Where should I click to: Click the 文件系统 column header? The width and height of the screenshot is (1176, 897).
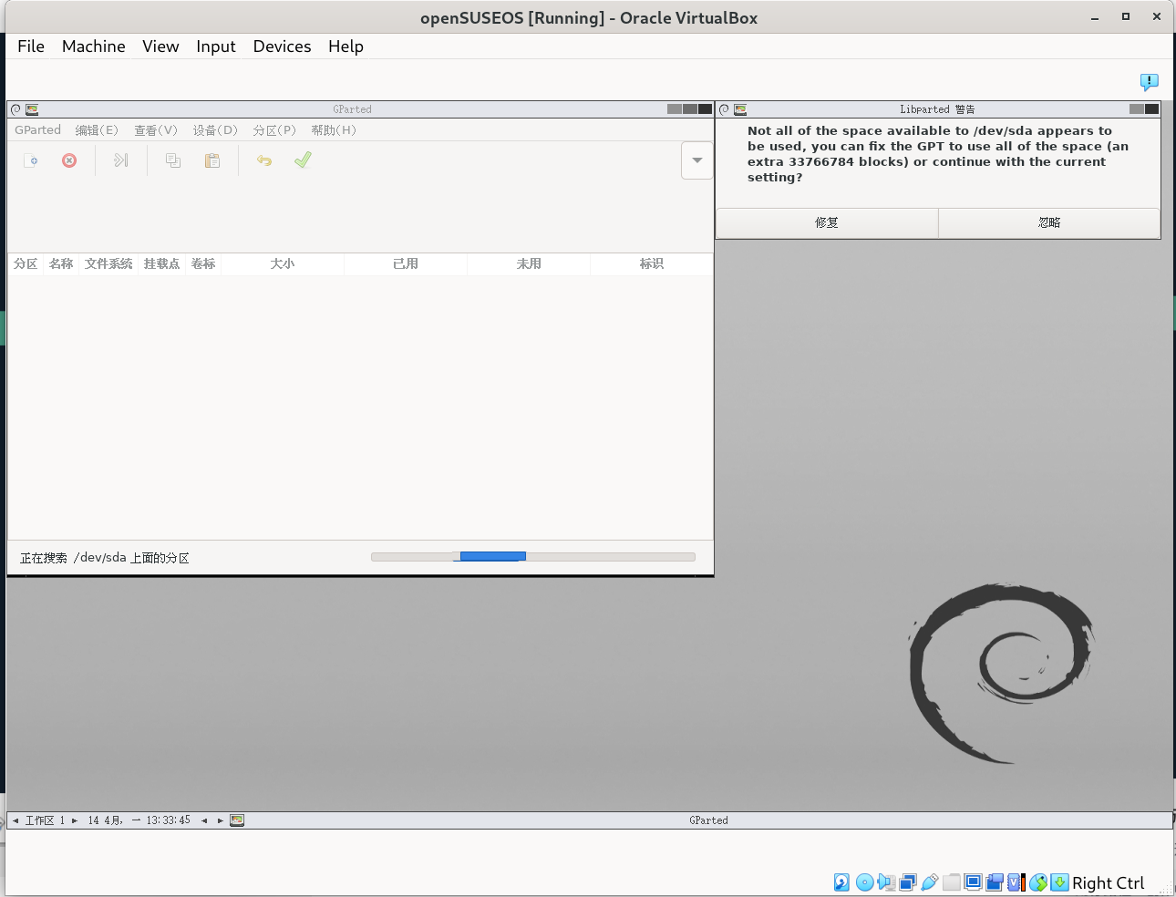(108, 263)
